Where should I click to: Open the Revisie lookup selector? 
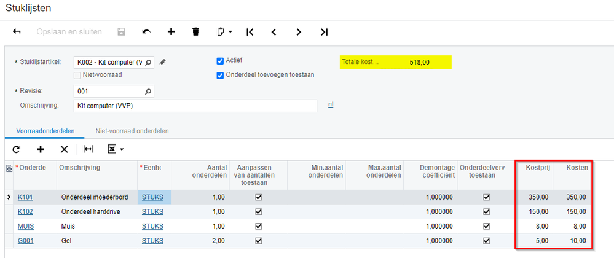tap(148, 92)
